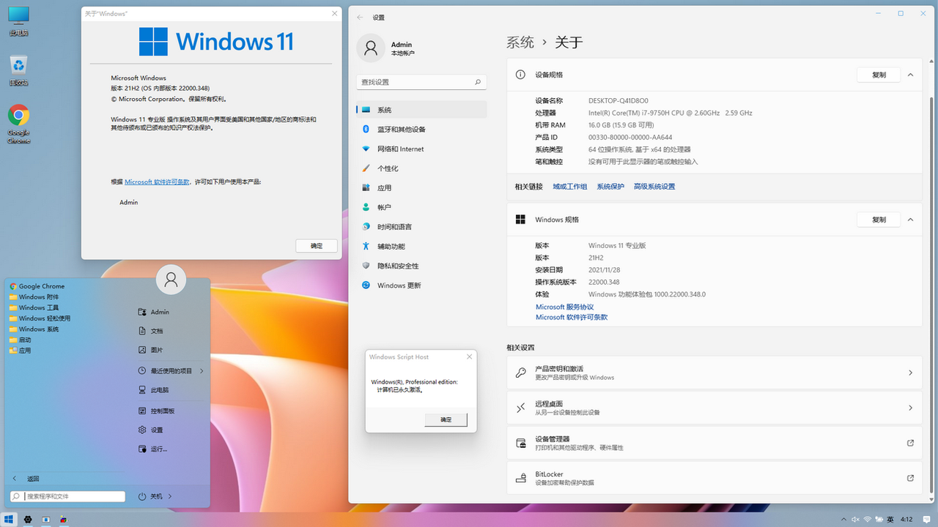938x527 pixels.
Task: Collapse the 设备规格 section chevron
Action: pyautogui.click(x=910, y=75)
